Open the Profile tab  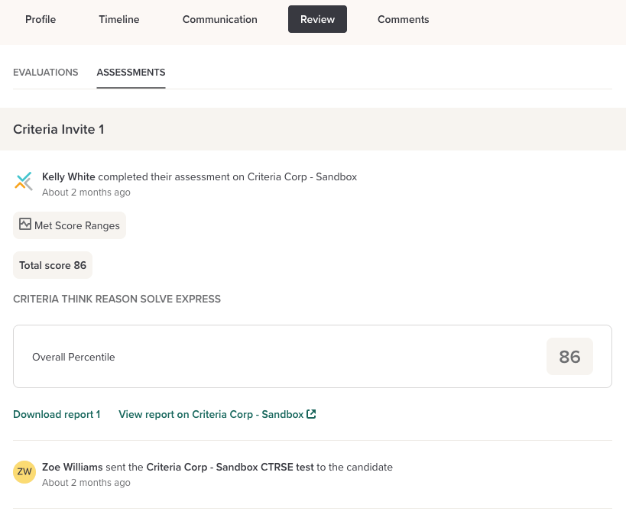tap(41, 19)
